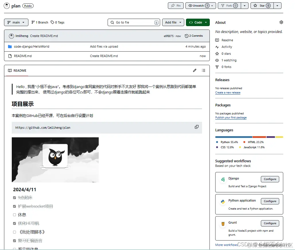The image size is (295, 250).
Task: Open the README outline list icon
Action: (203, 70)
